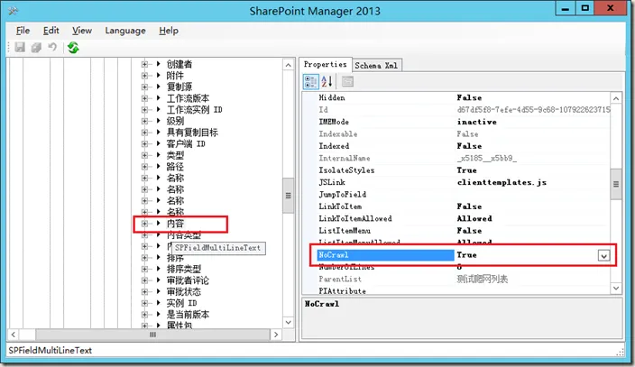Click the Save toolbar icon
The image size is (635, 367).
[x=20, y=48]
